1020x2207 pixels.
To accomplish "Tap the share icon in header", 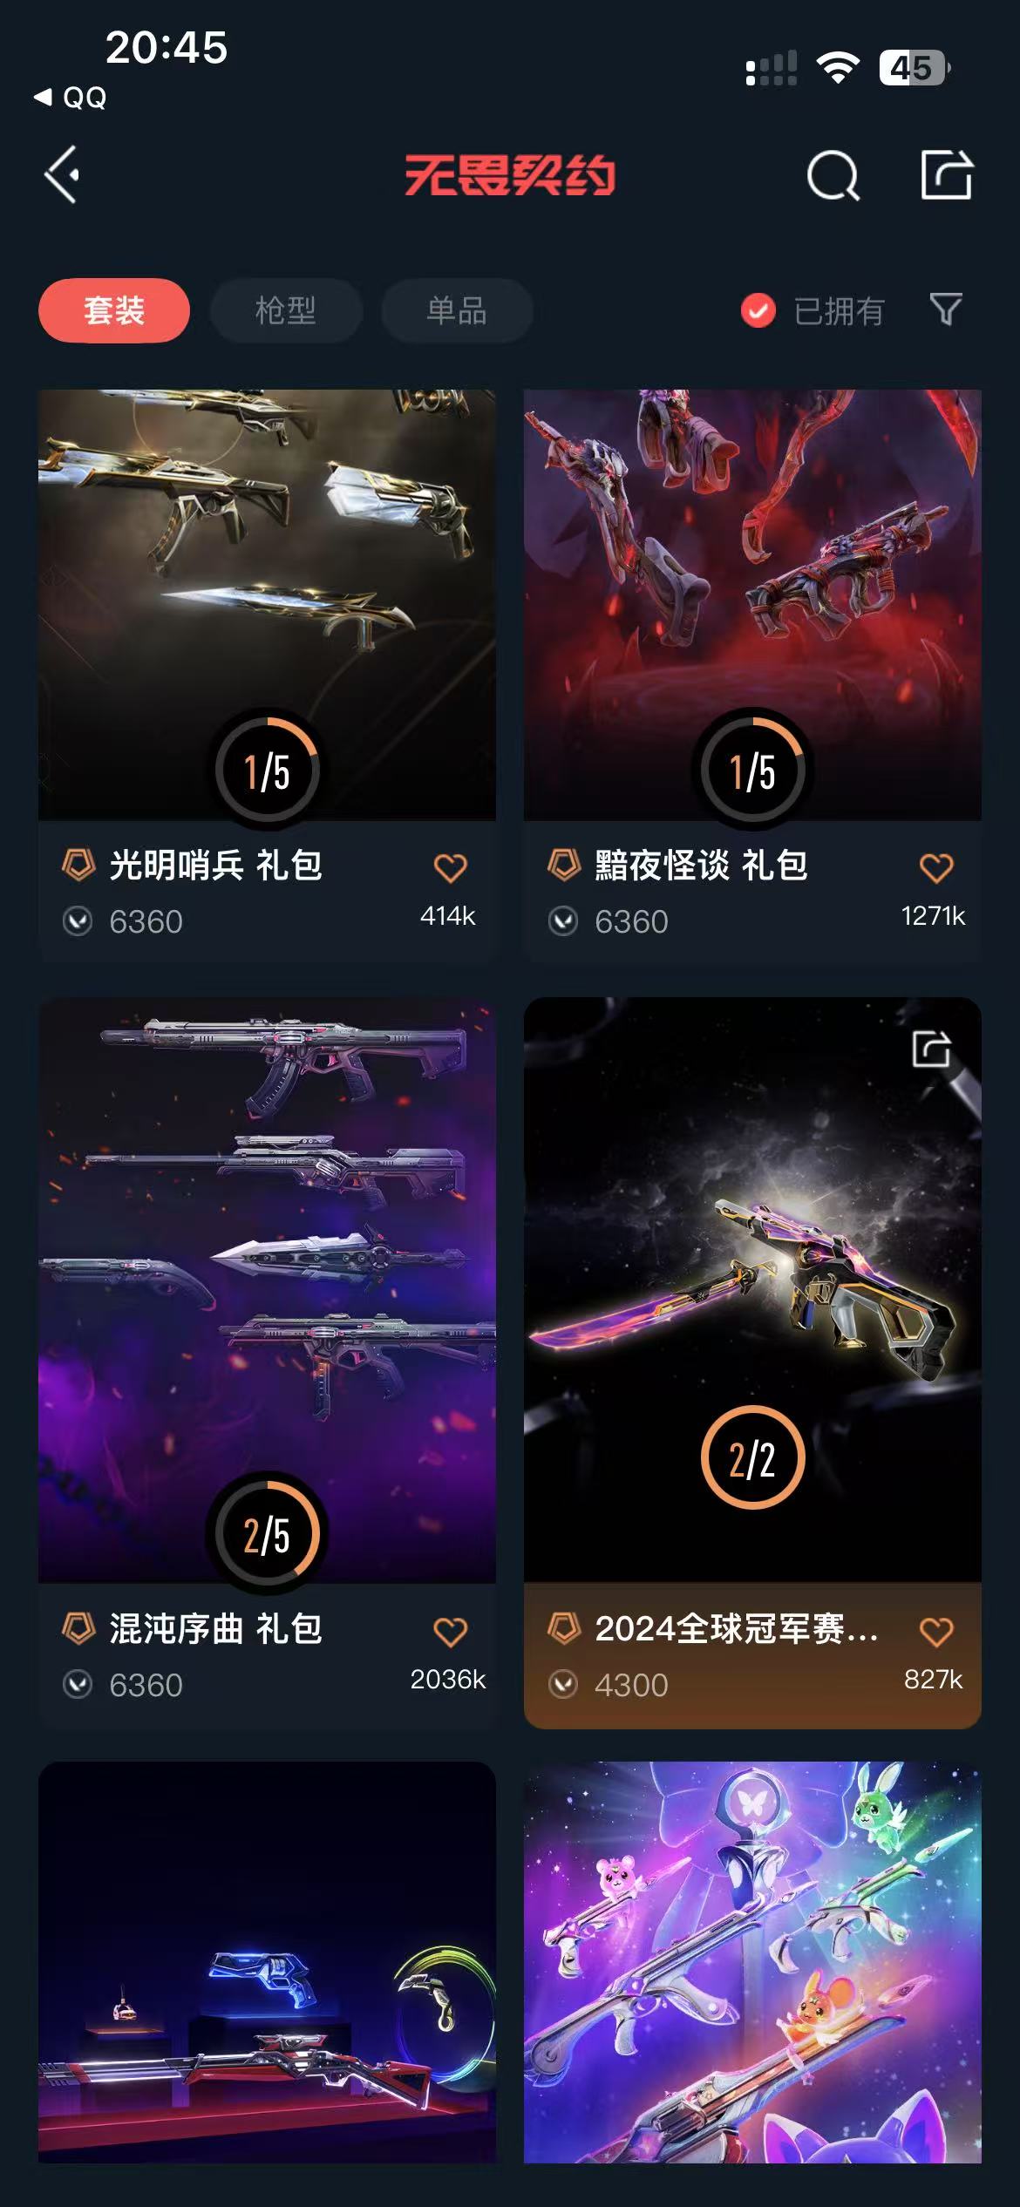I will (x=946, y=174).
